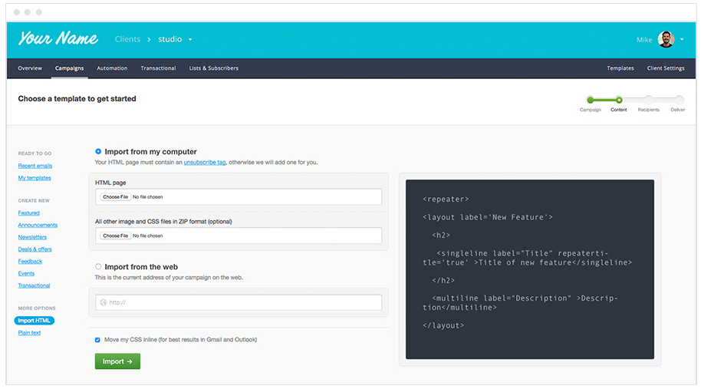Open My templates link
This screenshot has height=389, width=701.
point(35,178)
